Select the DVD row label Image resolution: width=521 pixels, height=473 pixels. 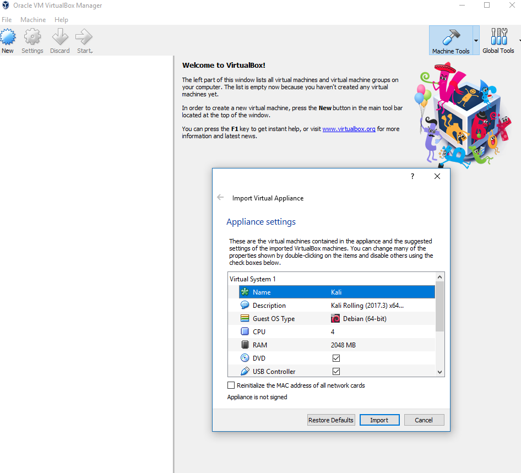pyautogui.click(x=259, y=358)
